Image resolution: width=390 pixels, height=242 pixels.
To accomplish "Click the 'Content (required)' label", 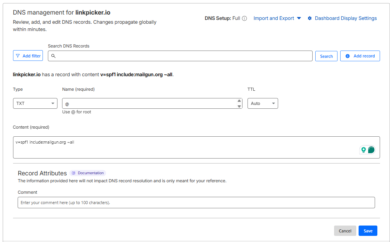I will [x=31, y=127].
